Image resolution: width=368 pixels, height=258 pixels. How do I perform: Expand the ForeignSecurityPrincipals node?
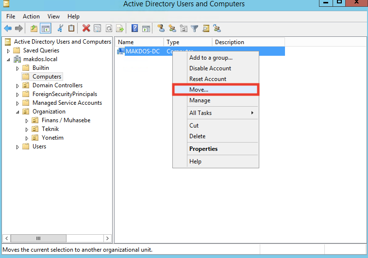coord(17,95)
